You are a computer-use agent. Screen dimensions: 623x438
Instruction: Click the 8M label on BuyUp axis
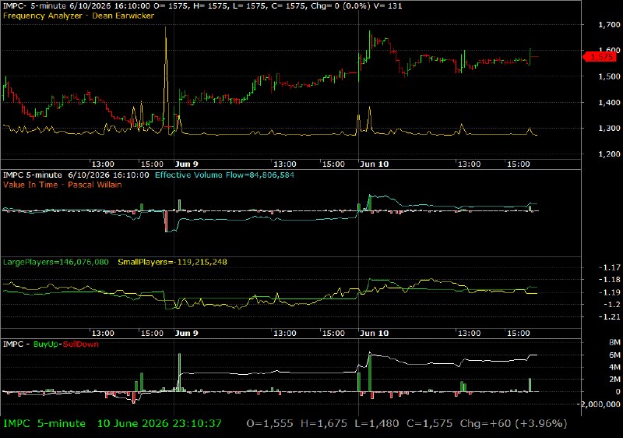(614, 343)
